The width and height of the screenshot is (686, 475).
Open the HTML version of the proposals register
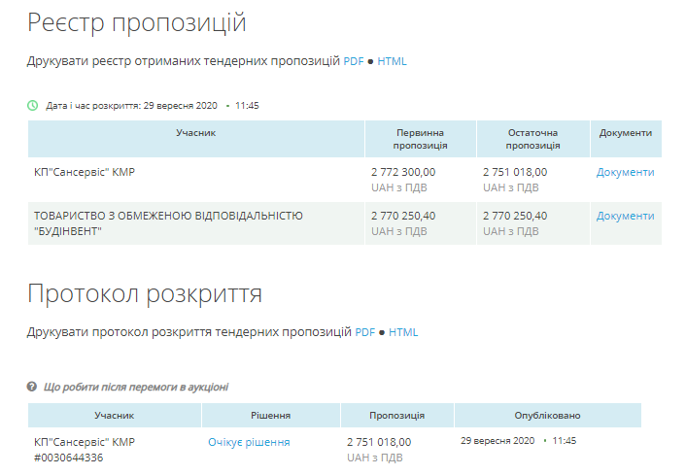[x=392, y=61]
